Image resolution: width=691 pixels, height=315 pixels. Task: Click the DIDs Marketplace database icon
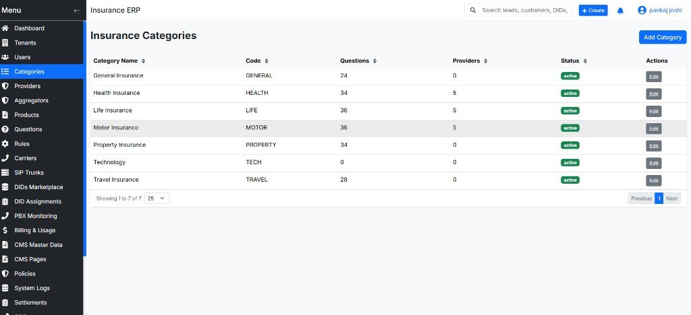coord(5,187)
